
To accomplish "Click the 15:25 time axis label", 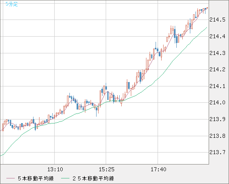I will (107, 169).
